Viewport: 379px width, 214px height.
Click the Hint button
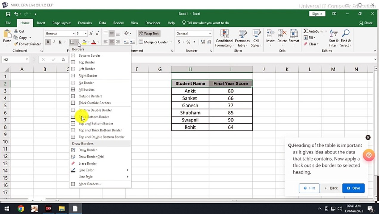(x=309, y=188)
